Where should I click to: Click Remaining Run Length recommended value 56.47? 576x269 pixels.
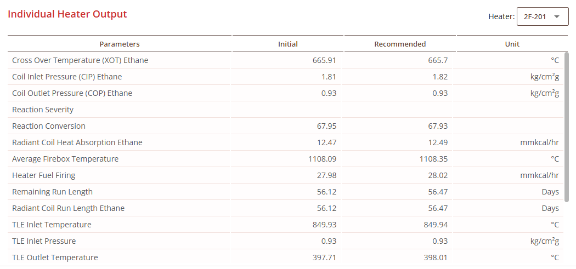pos(438,192)
